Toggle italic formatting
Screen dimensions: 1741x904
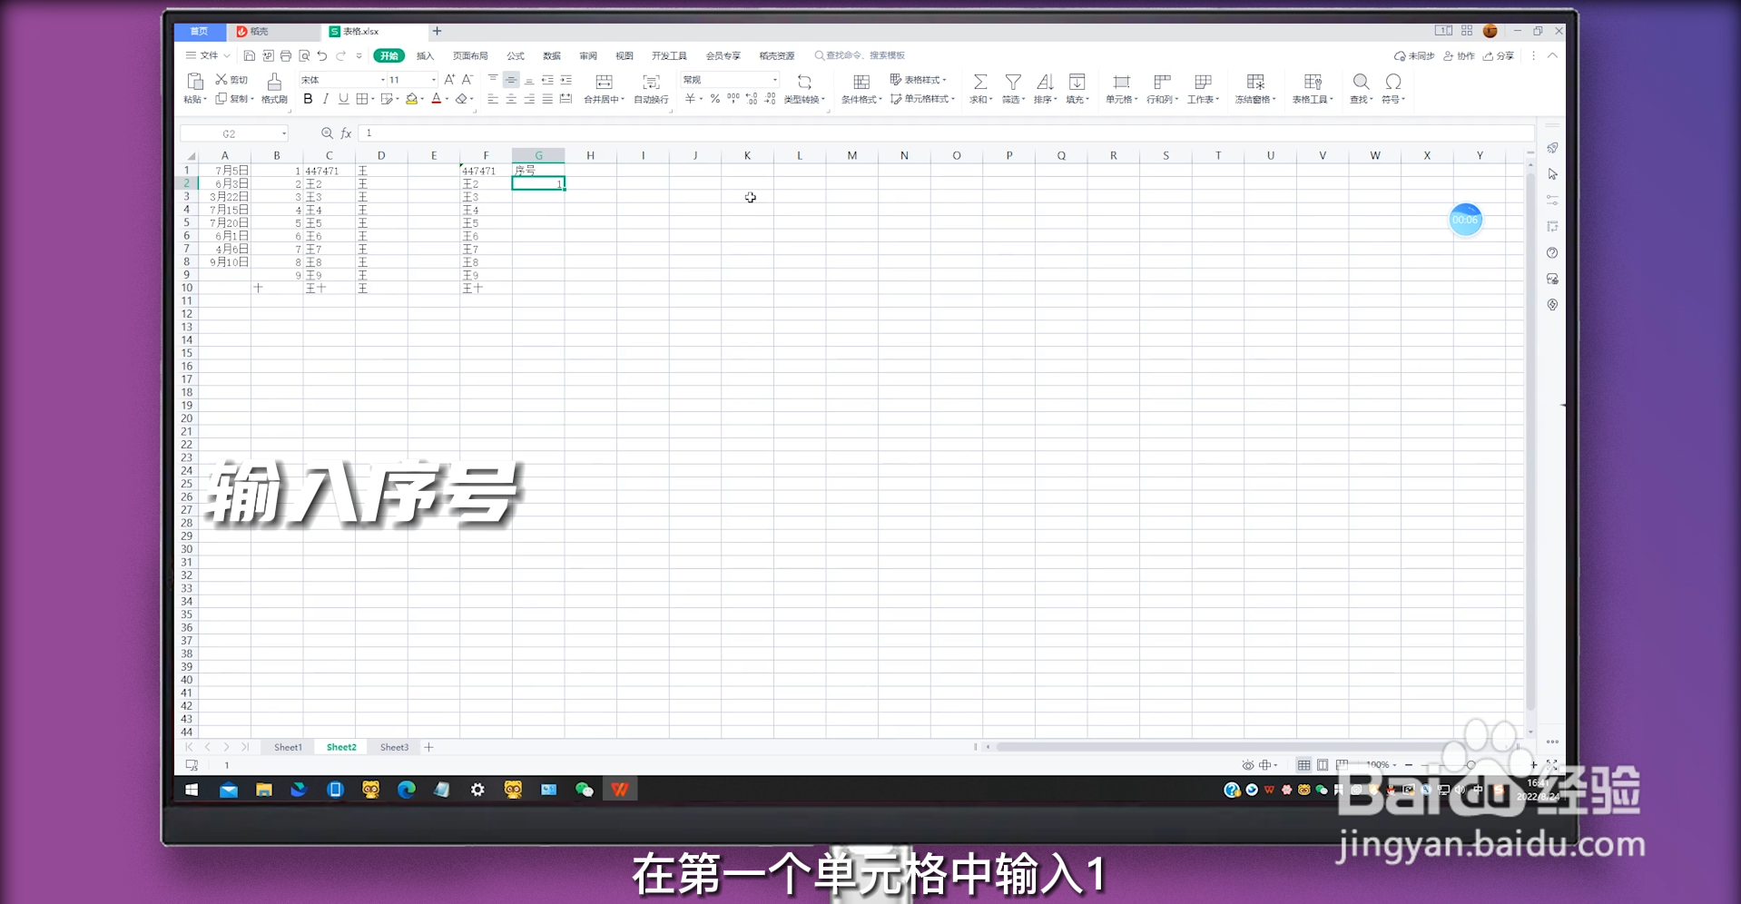(x=325, y=100)
